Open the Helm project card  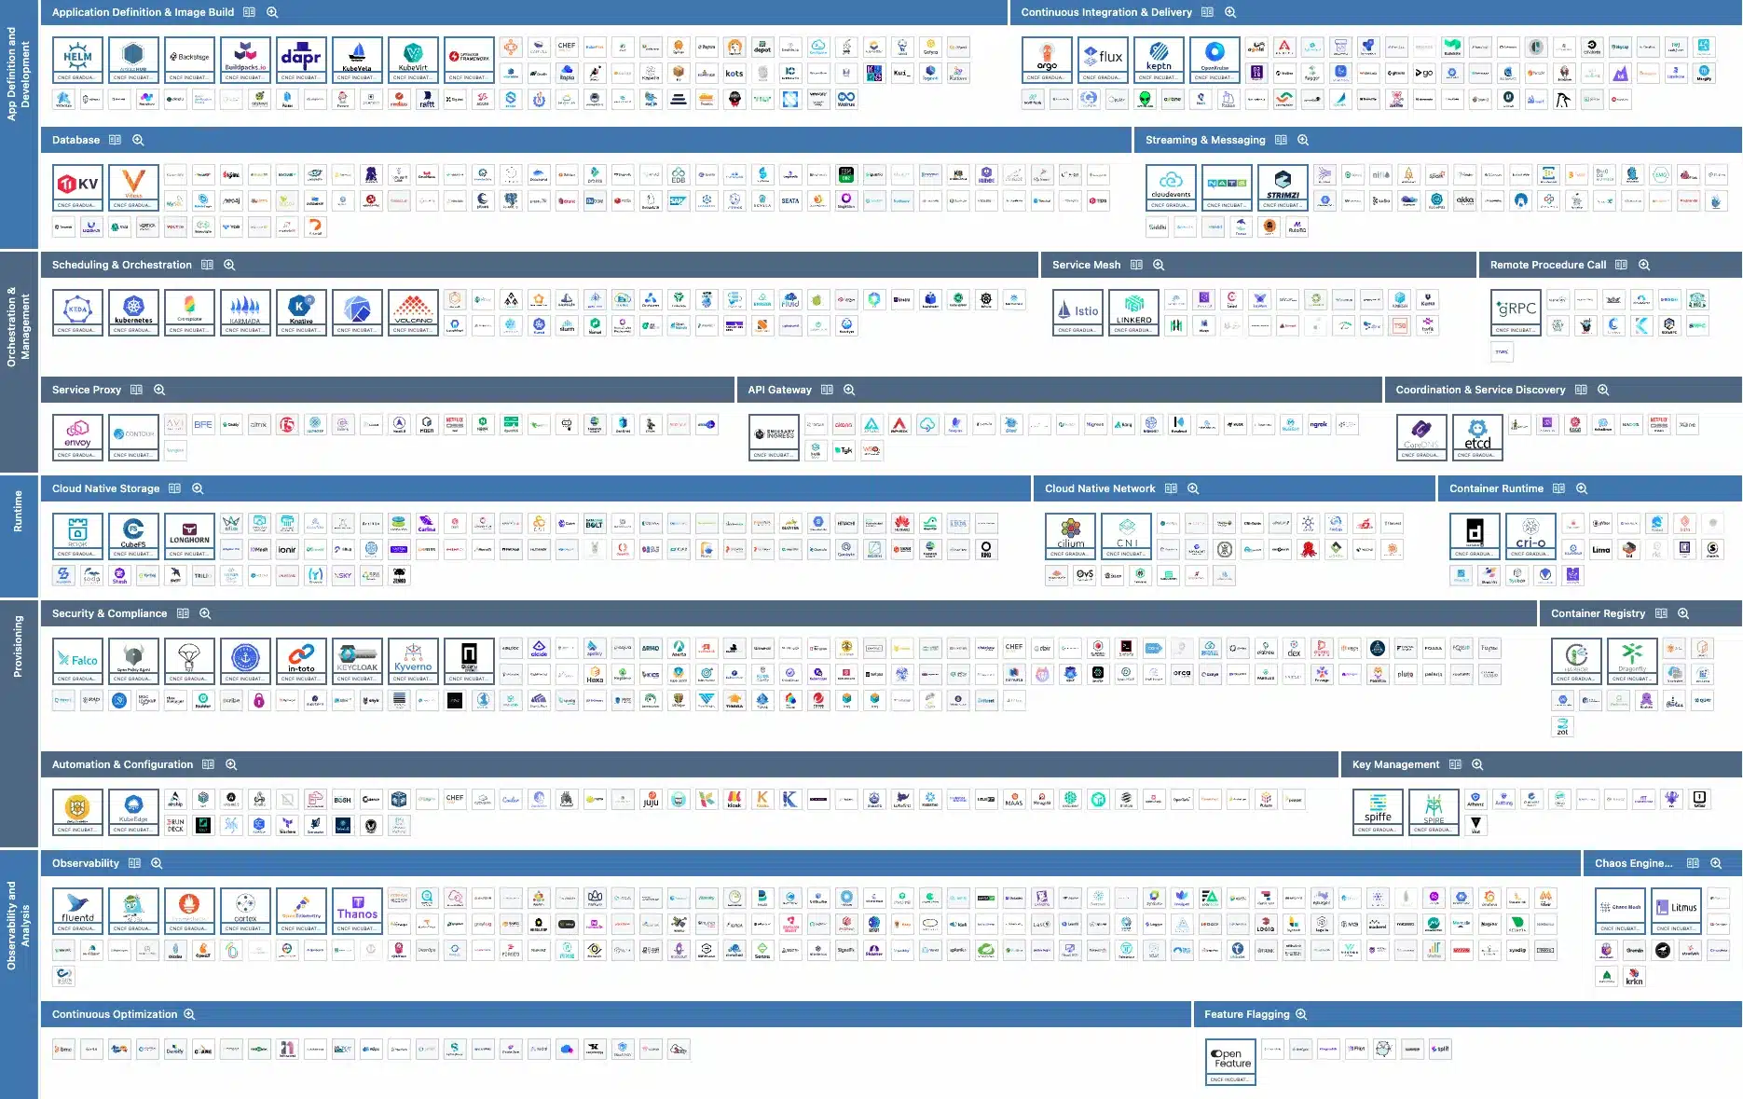[x=77, y=60]
